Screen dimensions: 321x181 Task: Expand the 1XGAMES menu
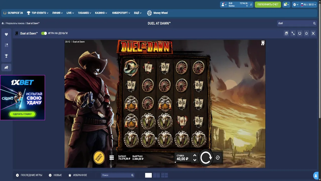tap(85, 13)
